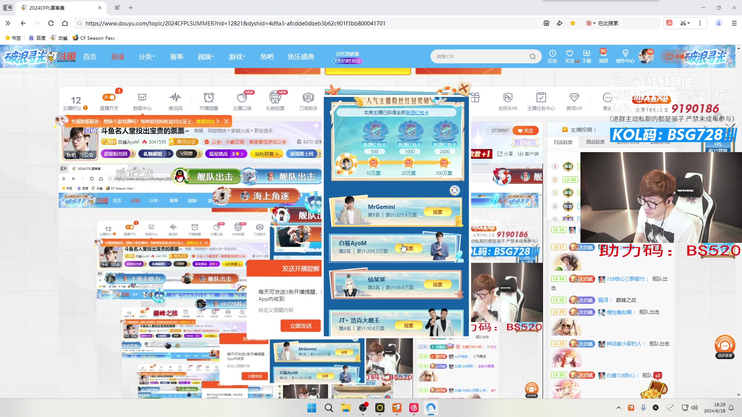
Task: Expand the 钻粉联赛 badge
Action: [267, 154]
